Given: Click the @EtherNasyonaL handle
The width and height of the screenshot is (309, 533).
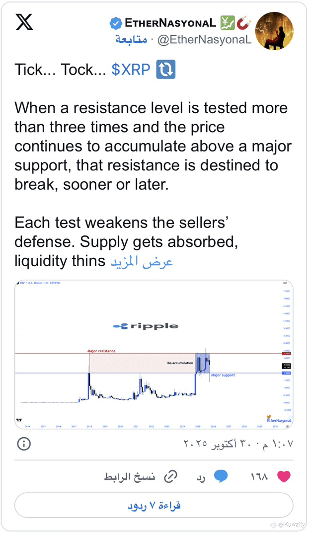Looking at the screenshot, I should coord(204,40).
